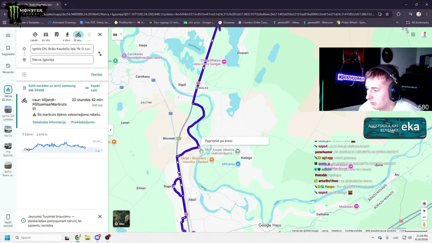The image size is (432, 243).
Task: Open the Picker Wheel bookmark
Action: (x=351, y=23)
